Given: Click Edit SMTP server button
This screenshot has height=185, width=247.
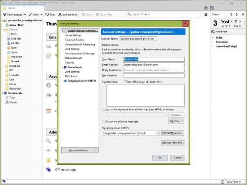Looking at the screenshot, I should [x=172, y=133].
